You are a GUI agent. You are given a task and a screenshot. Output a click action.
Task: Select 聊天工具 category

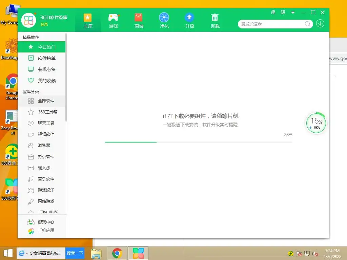(41, 123)
